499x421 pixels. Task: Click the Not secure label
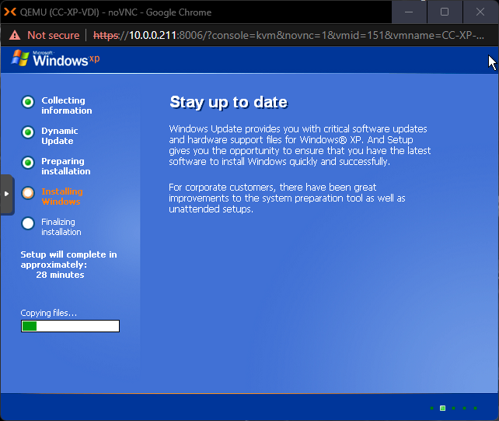click(54, 35)
